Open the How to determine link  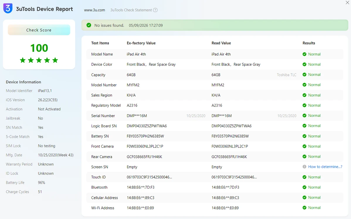point(325,167)
